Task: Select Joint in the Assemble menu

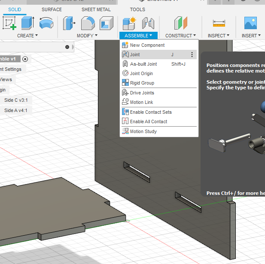Action: tap(159, 55)
